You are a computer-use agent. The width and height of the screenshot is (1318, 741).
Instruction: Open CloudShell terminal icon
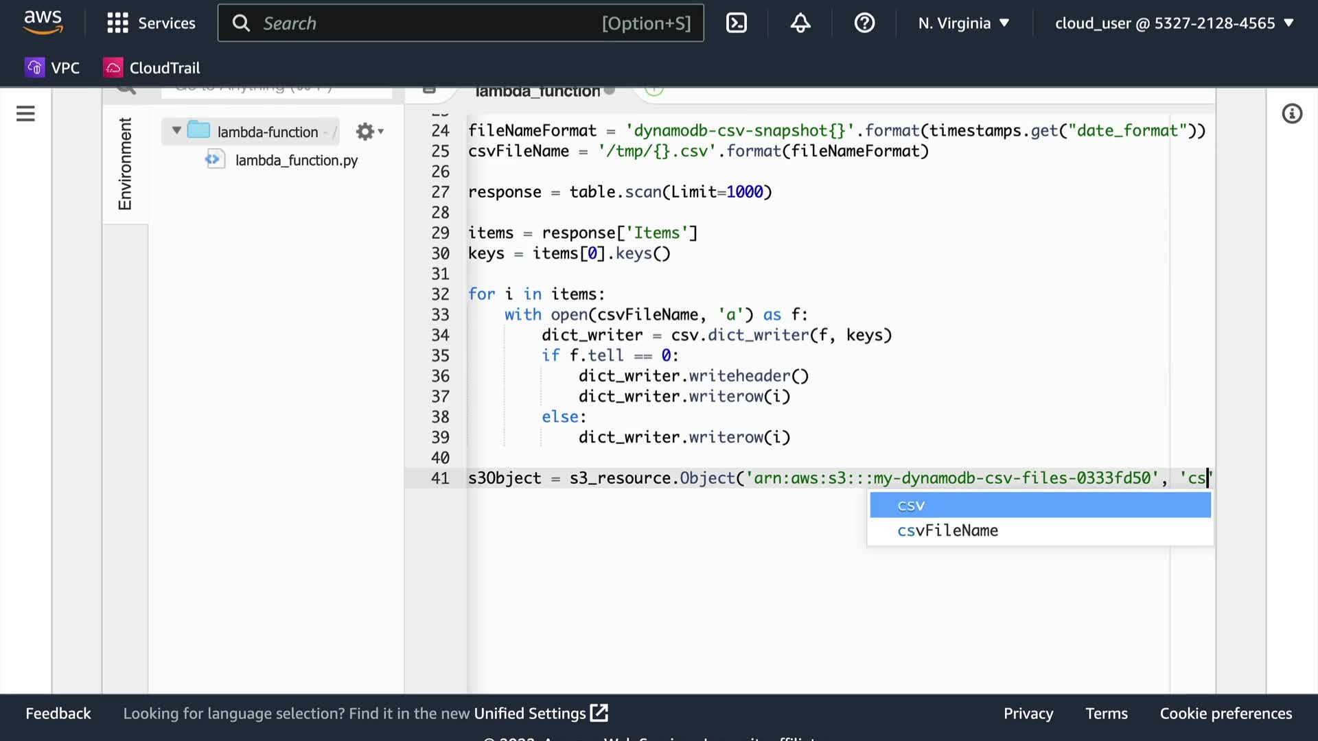(736, 23)
